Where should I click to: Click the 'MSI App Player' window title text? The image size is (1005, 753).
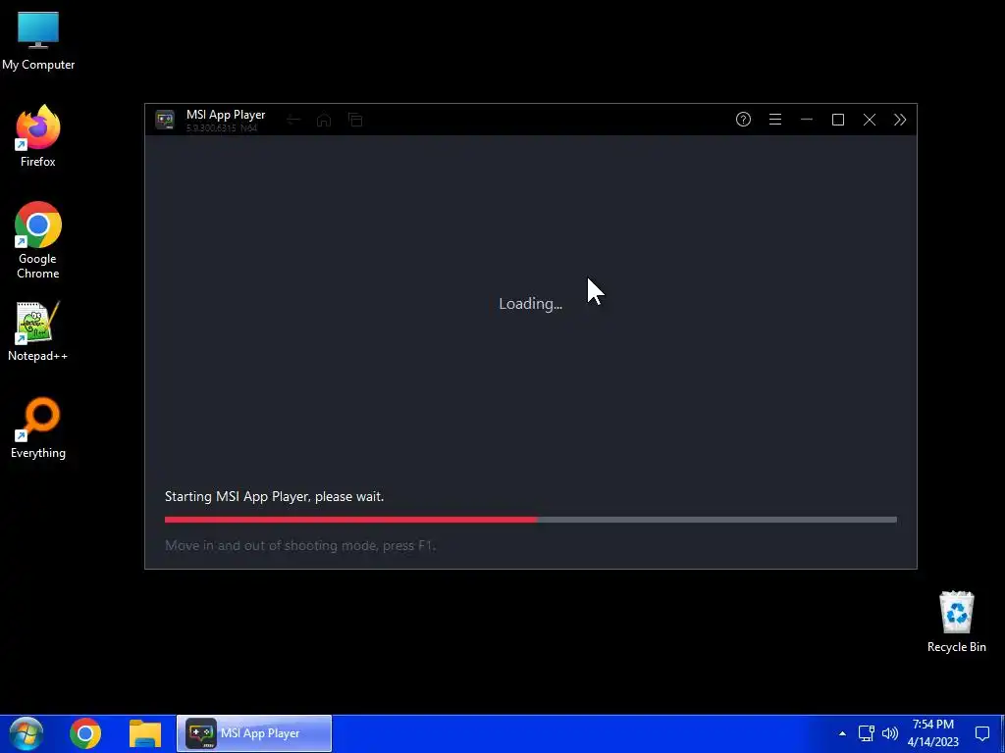226,115
